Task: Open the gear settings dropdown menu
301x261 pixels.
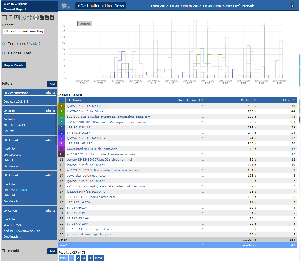Action: [65, 6]
